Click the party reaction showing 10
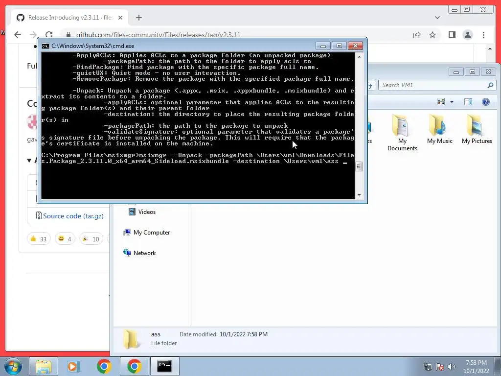Screen dimensions: 501x376 point(91,239)
